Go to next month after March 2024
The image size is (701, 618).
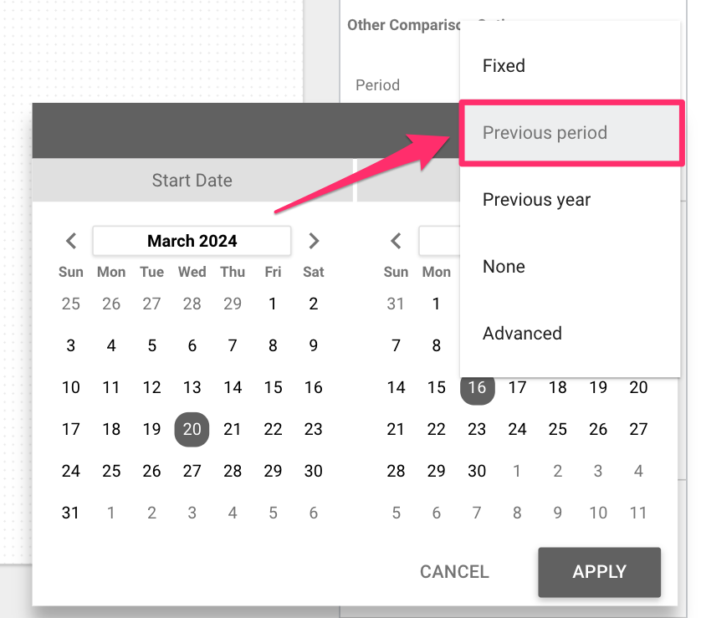pyautogui.click(x=314, y=241)
